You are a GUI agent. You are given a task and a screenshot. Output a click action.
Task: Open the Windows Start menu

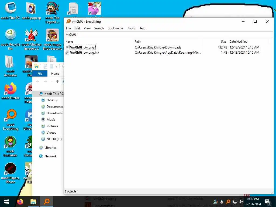click(x=6, y=202)
